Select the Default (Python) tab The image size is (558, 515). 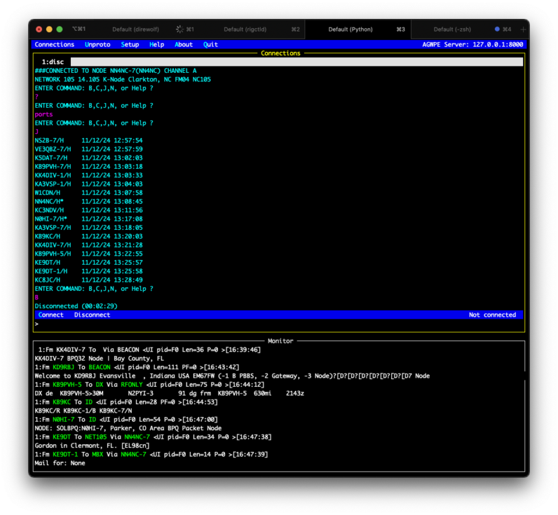pos(351,30)
